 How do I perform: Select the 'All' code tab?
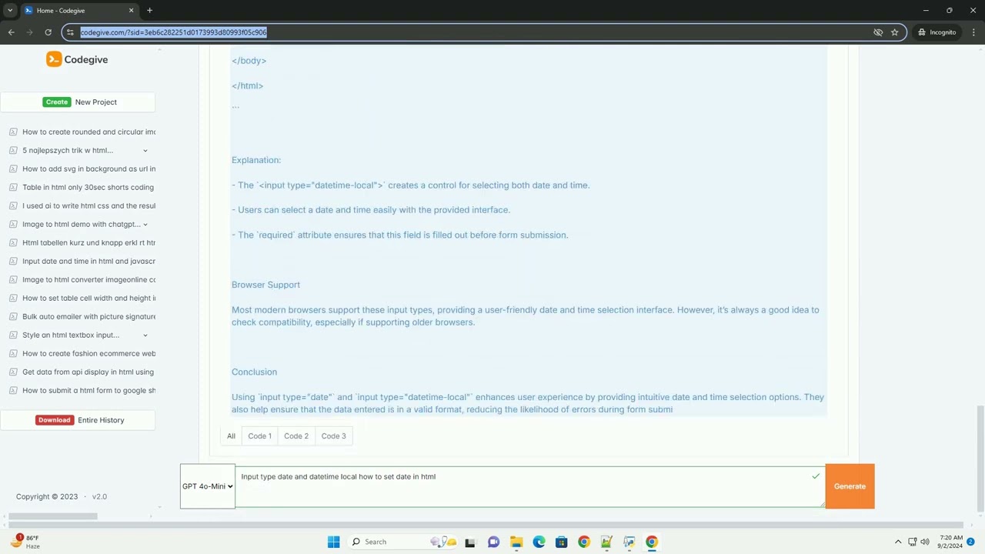tap(231, 436)
